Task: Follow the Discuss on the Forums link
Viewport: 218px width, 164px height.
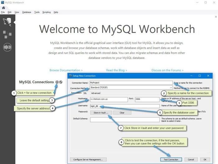Action: pos(168,70)
